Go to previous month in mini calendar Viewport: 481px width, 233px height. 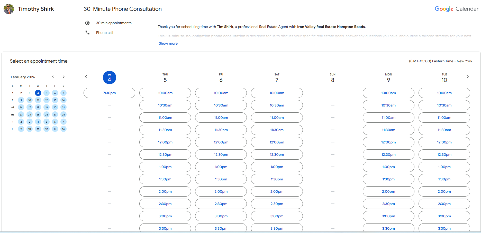tap(53, 77)
